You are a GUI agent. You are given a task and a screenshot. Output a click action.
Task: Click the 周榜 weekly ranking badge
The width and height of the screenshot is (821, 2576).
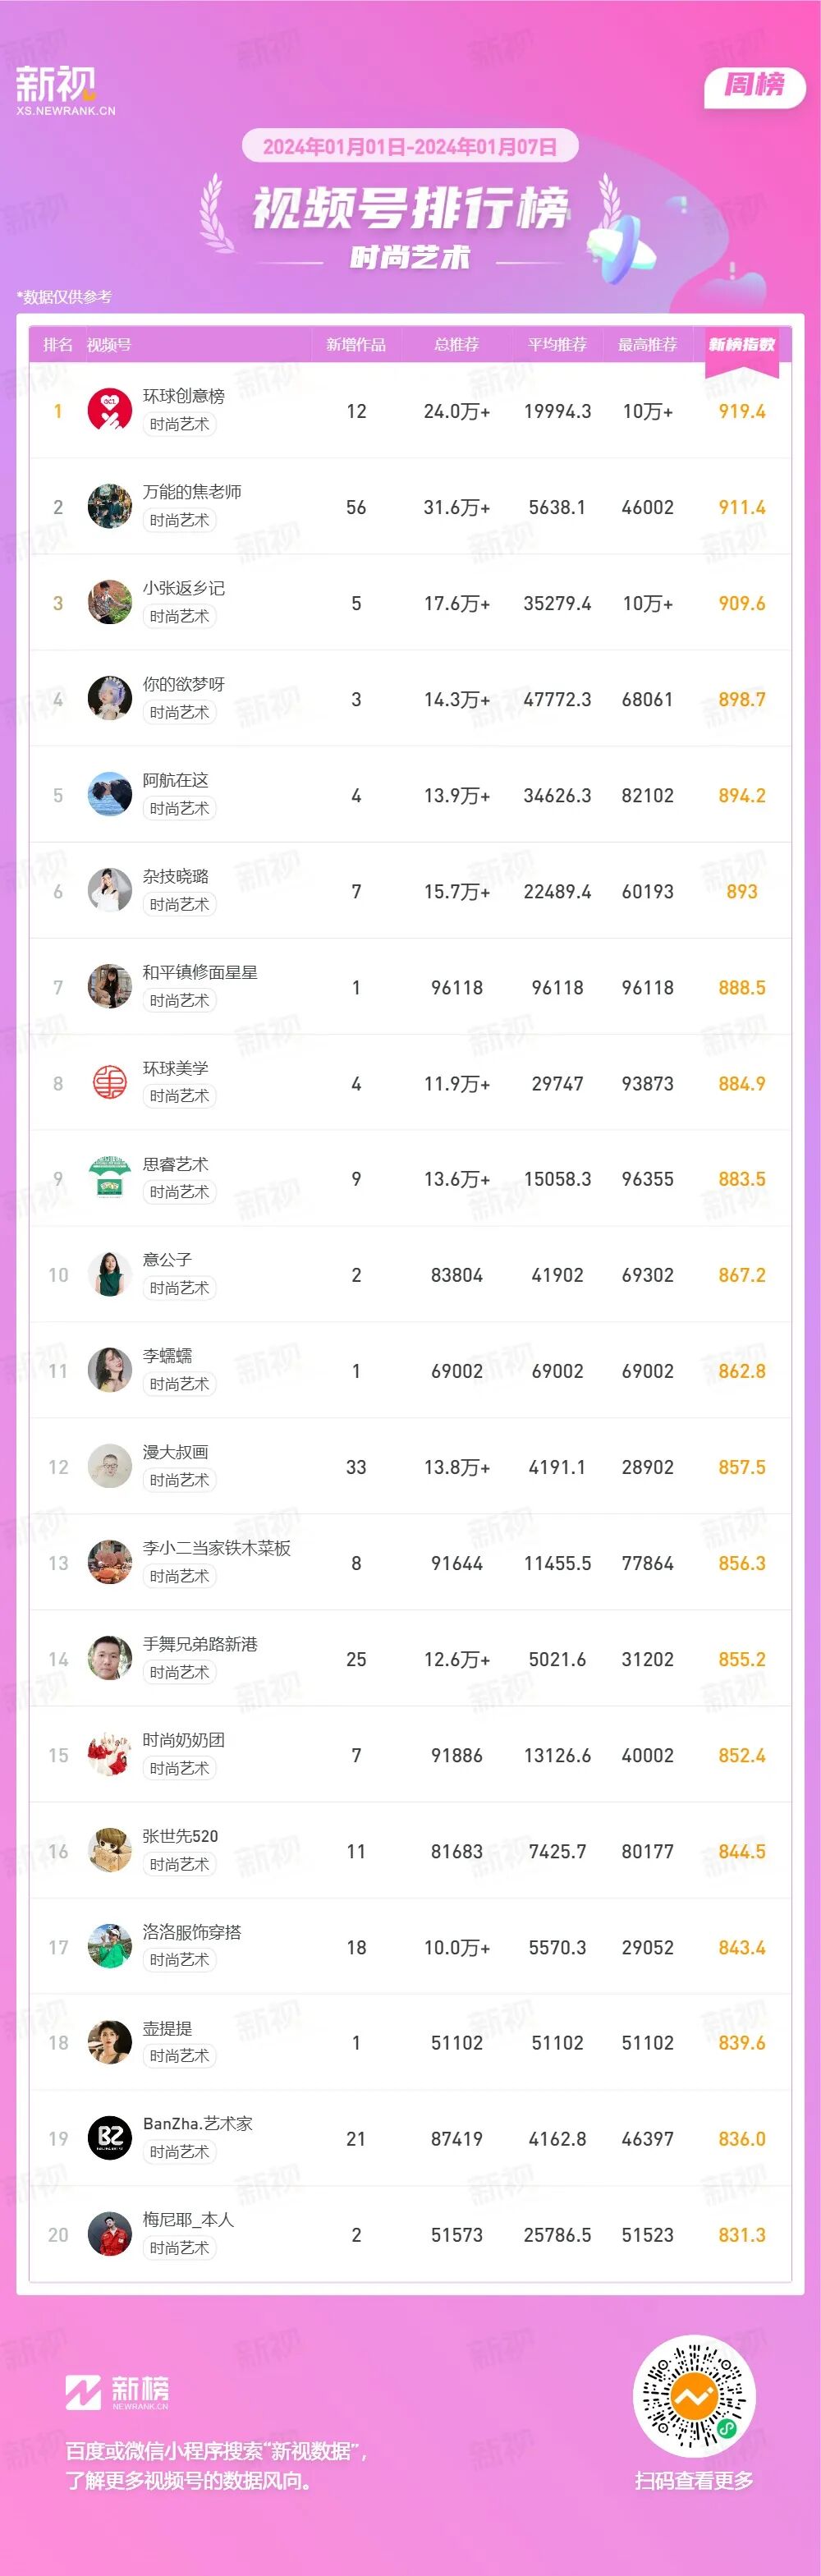coord(755,85)
